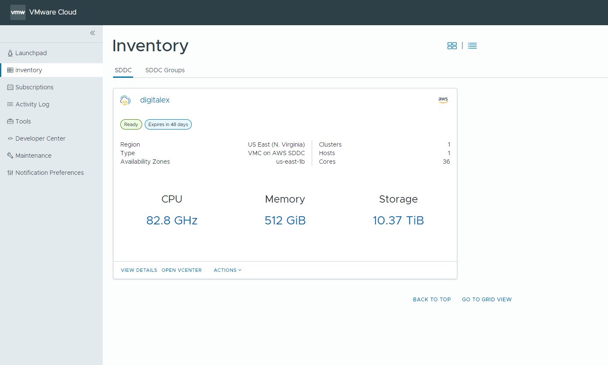Switch to grid view icon
608x365 pixels.
pyautogui.click(x=452, y=46)
